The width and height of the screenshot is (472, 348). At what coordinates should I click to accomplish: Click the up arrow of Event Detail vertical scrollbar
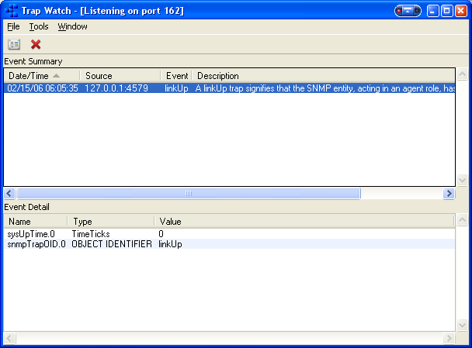point(462,219)
